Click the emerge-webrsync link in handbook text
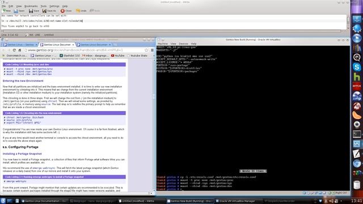 (x=44, y=168)
